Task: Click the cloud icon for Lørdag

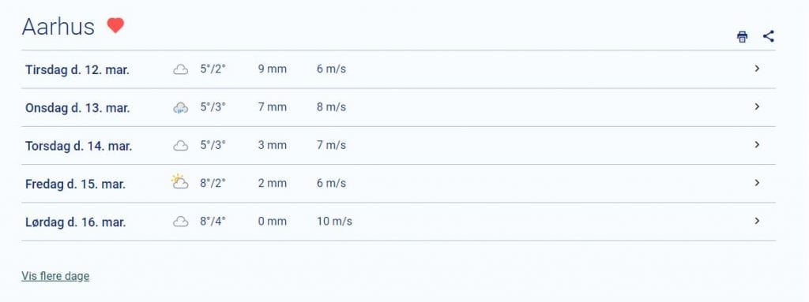Action: click(180, 222)
